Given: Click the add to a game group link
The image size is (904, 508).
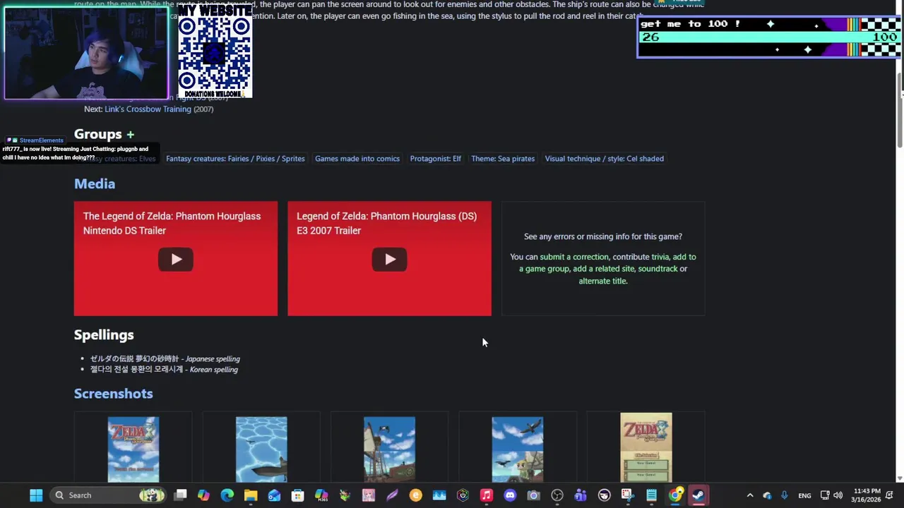Looking at the screenshot, I should pos(607,262).
